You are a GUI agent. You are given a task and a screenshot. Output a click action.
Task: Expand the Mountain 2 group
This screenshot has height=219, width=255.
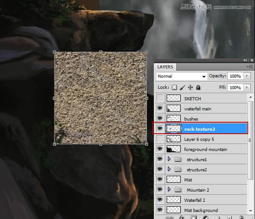pos(169,189)
